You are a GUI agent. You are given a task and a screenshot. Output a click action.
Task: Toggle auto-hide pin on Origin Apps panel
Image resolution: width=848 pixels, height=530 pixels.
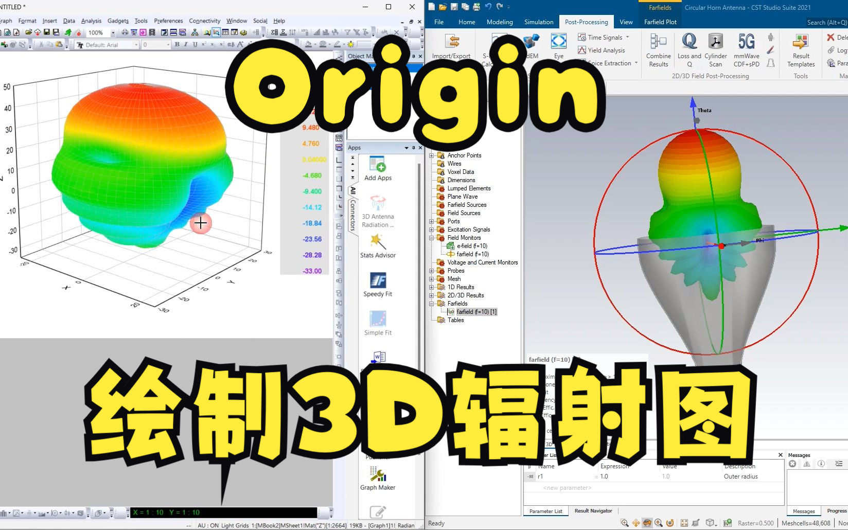[x=413, y=148]
